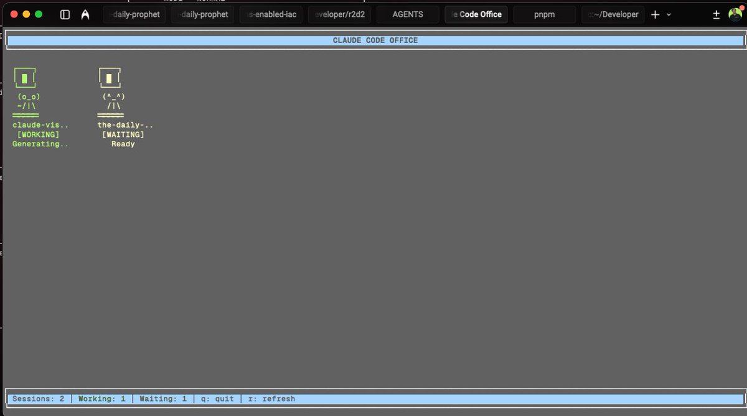The height and width of the screenshot is (416, 747).
Task: Expand the new-tab options chevron
Action: tap(669, 14)
